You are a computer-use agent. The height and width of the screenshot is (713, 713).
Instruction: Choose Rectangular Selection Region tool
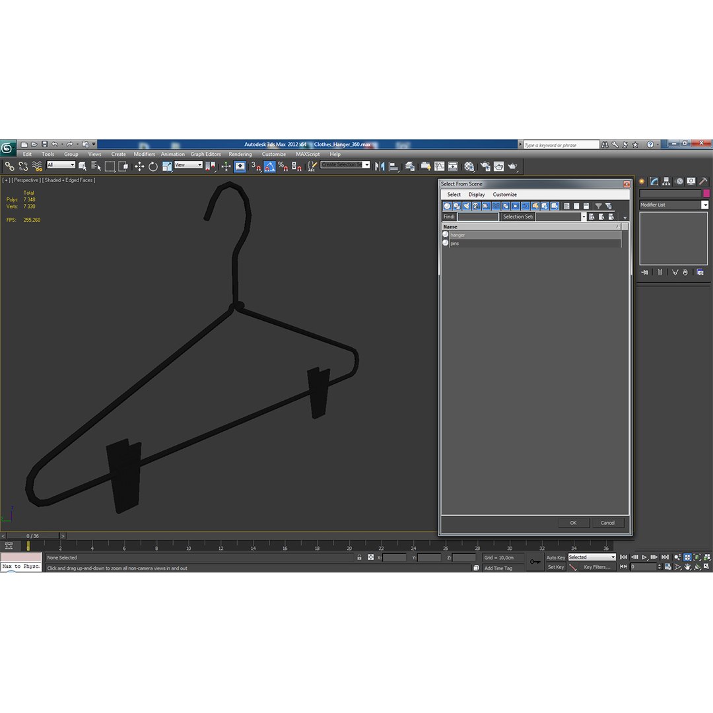[110, 167]
